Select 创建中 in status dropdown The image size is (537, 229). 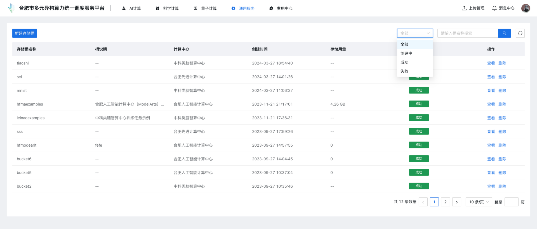406,53
